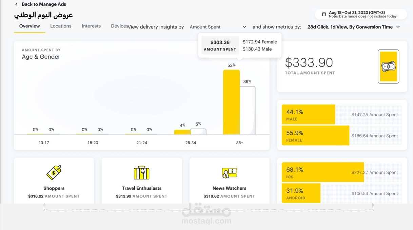The width and height of the screenshot is (413, 230).
Task: Open the Aug 15–Oct 31, 2023 date picker
Action: tap(360, 14)
